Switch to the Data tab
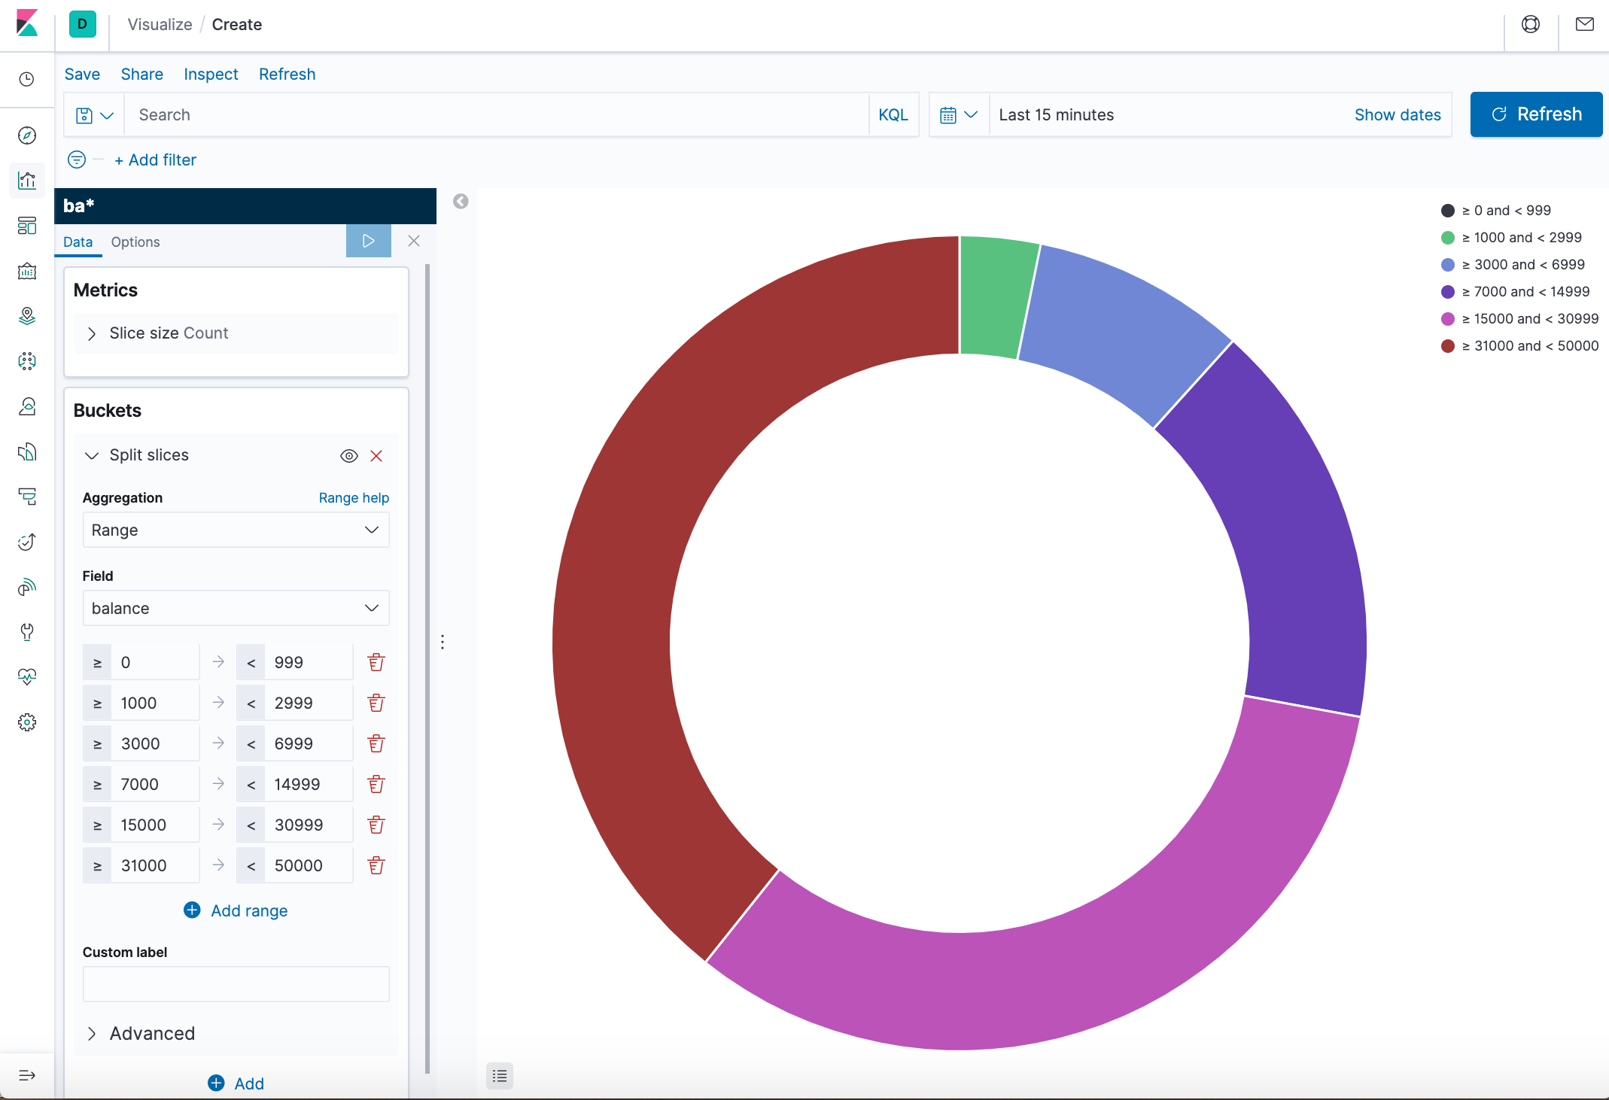Screen dimensions: 1609x1100 78,242
